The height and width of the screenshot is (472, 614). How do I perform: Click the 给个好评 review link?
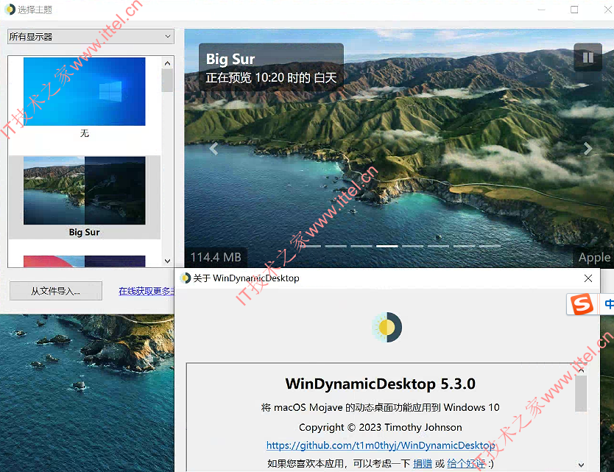[x=466, y=464]
